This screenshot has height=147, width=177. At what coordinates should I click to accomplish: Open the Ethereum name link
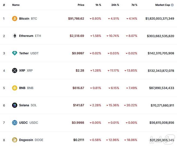[26, 36]
